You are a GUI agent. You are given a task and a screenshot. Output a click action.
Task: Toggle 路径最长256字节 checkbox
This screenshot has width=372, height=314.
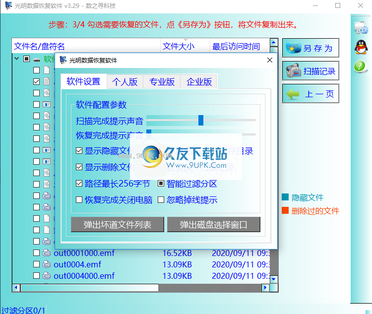point(79,184)
